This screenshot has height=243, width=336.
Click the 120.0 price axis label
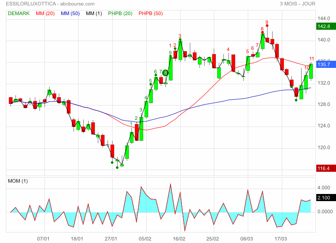click(x=324, y=147)
